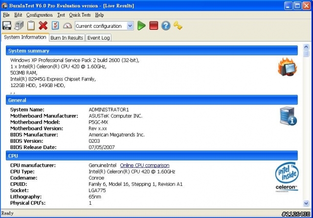Click the vertical scrollbar thumb
Viewport: 313px width, 218px height.
(306, 54)
